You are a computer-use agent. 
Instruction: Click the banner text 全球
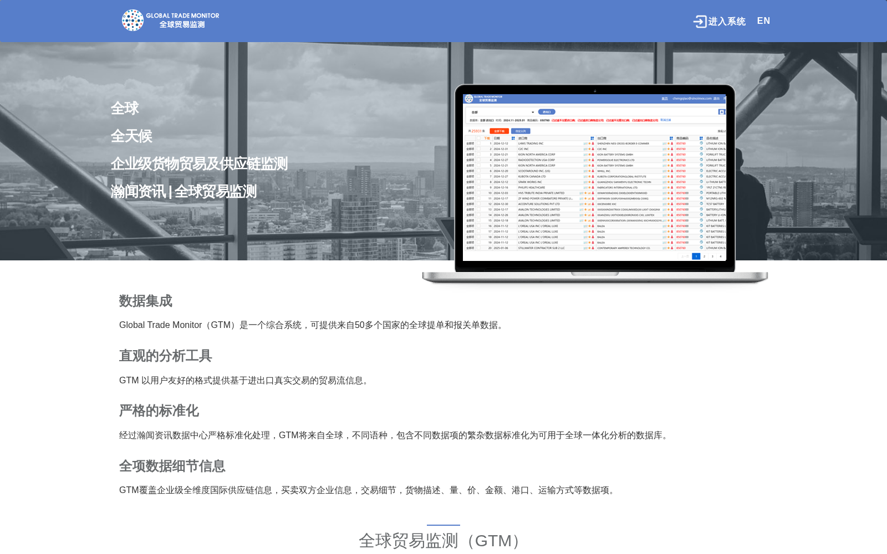[x=125, y=109]
